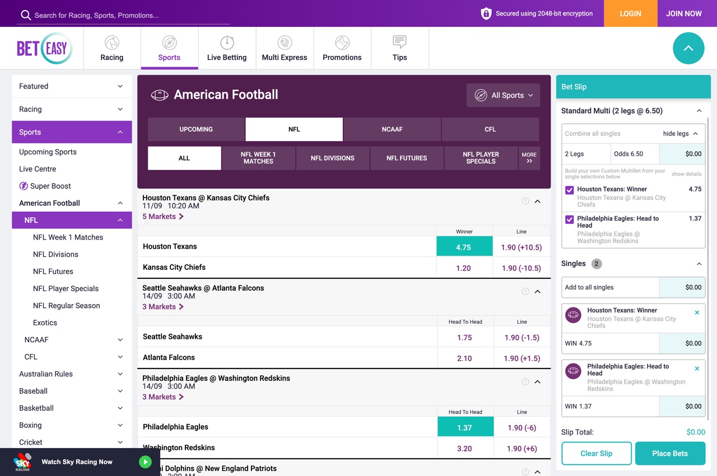Select Seattle Seahawks 1.75 head to head
Image resolution: width=717 pixels, height=476 pixels.
[464, 337]
